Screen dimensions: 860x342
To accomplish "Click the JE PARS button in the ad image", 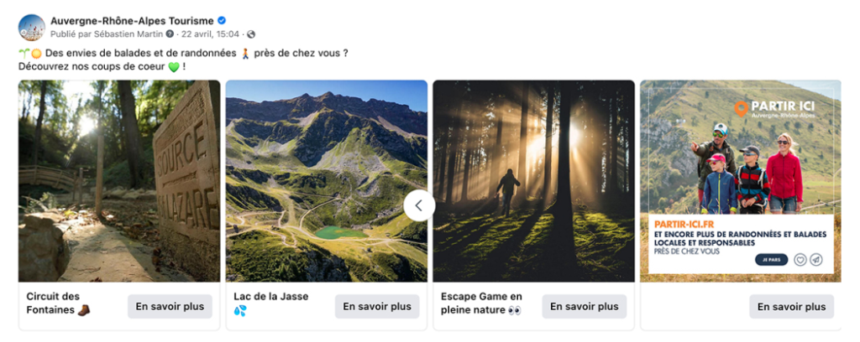I will point(771,260).
